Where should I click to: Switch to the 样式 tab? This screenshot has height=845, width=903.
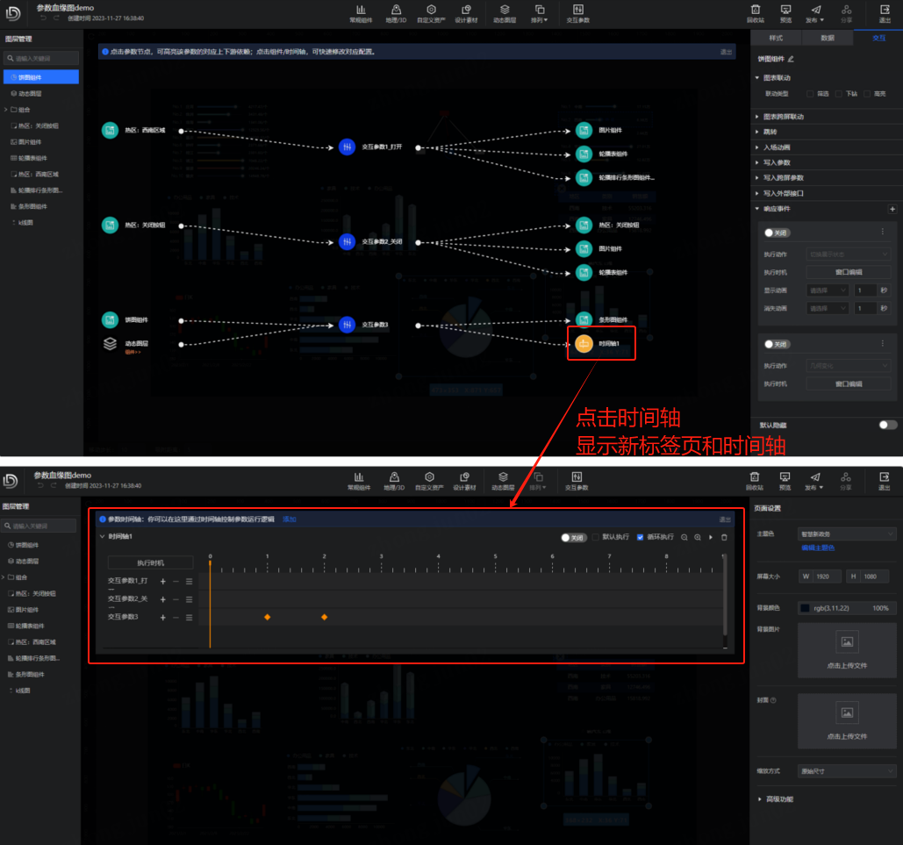tap(776, 39)
